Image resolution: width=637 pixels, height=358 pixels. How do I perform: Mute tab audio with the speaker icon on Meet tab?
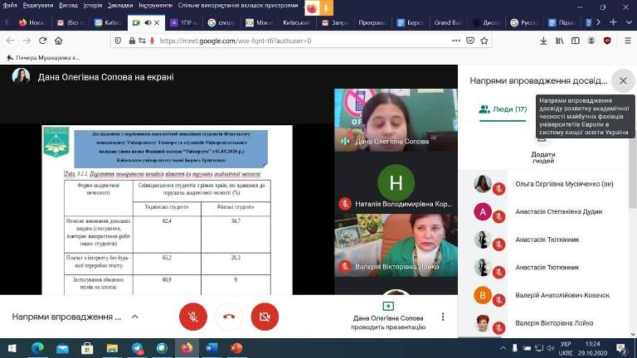coord(148,22)
